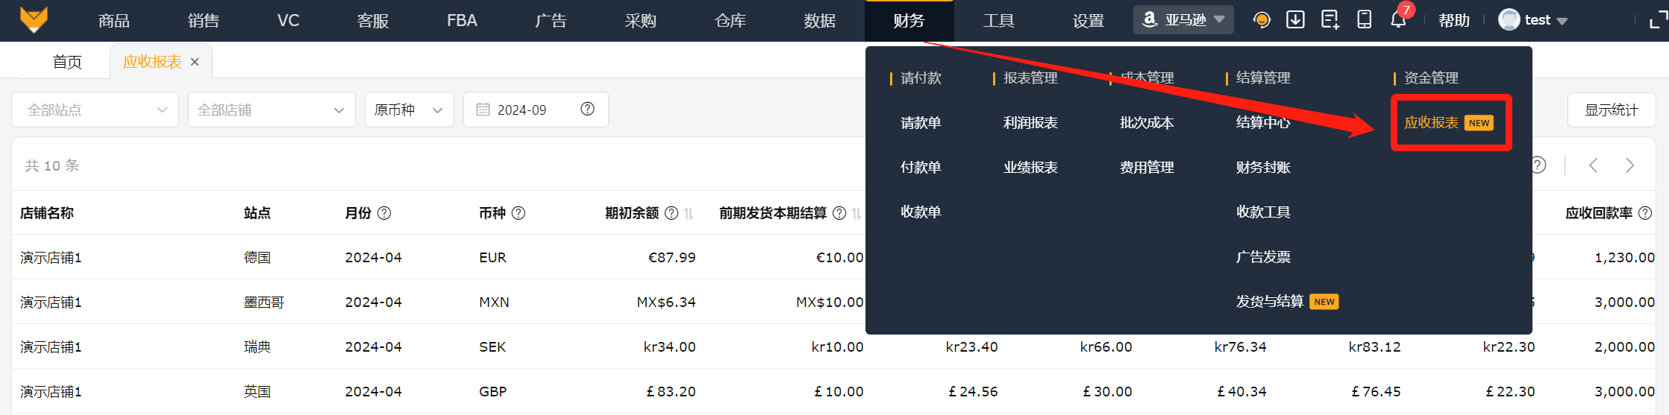Click the 2024-09 month picker field
The image size is (1669, 415).
(x=526, y=110)
